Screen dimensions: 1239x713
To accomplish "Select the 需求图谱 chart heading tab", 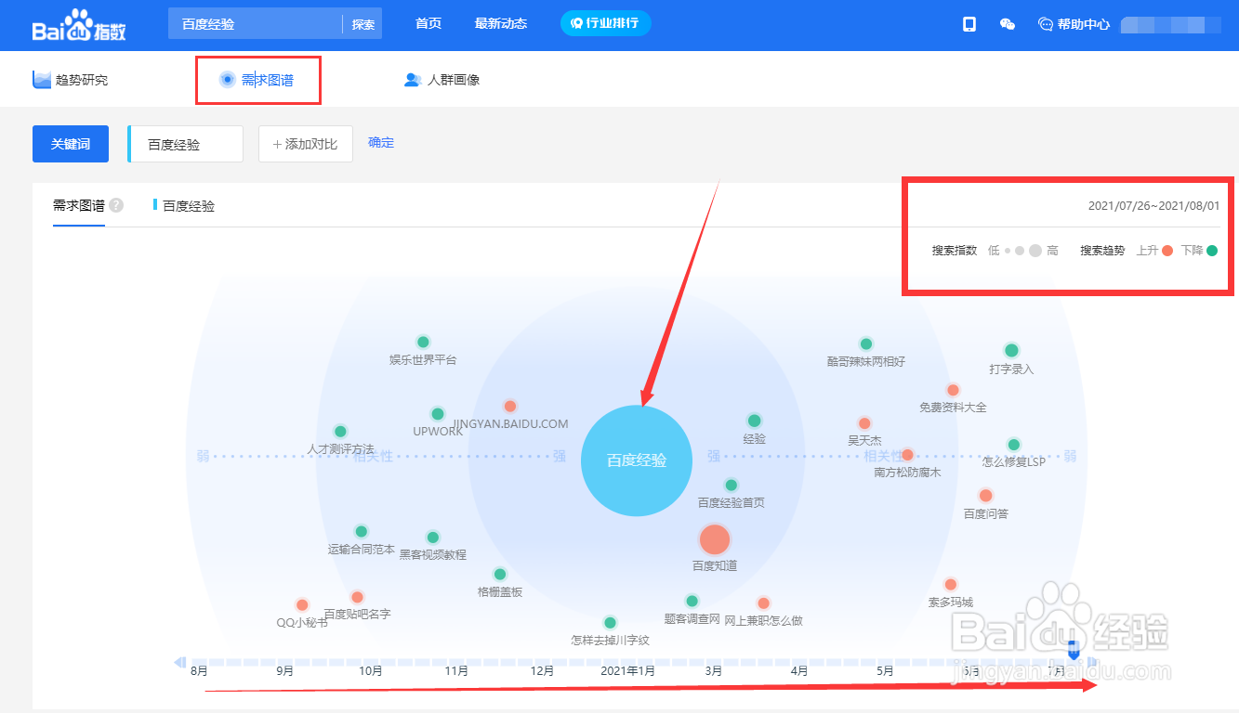I will 79,205.
